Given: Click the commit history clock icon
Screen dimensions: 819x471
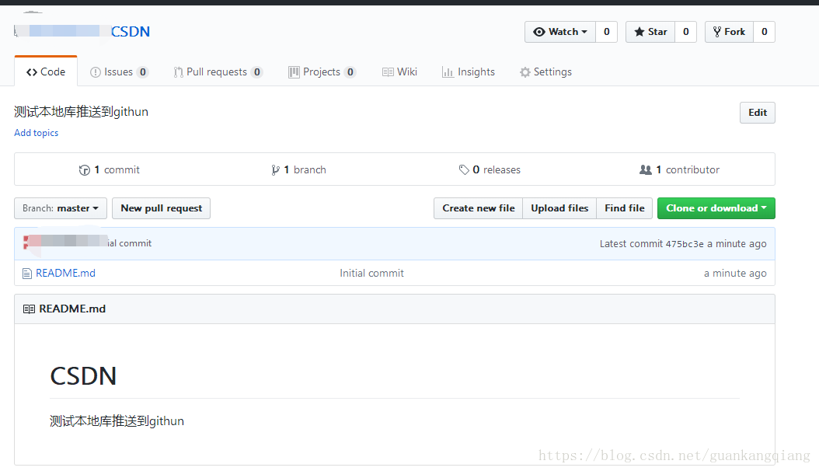Looking at the screenshot, I should (84, 170).
